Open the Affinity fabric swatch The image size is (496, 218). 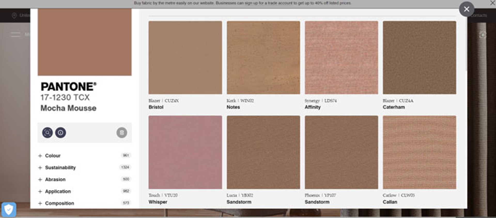[x=341, y=58]
